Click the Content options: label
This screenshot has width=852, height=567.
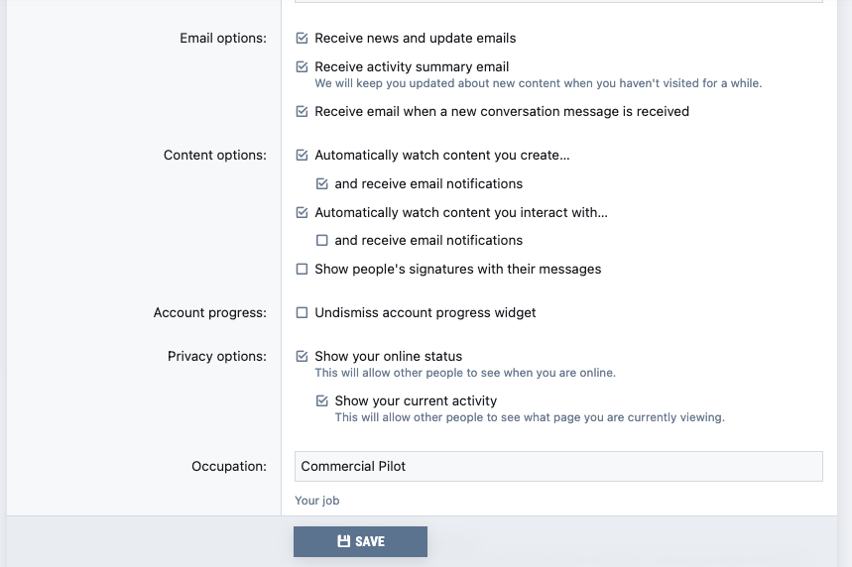click(215, 156)
